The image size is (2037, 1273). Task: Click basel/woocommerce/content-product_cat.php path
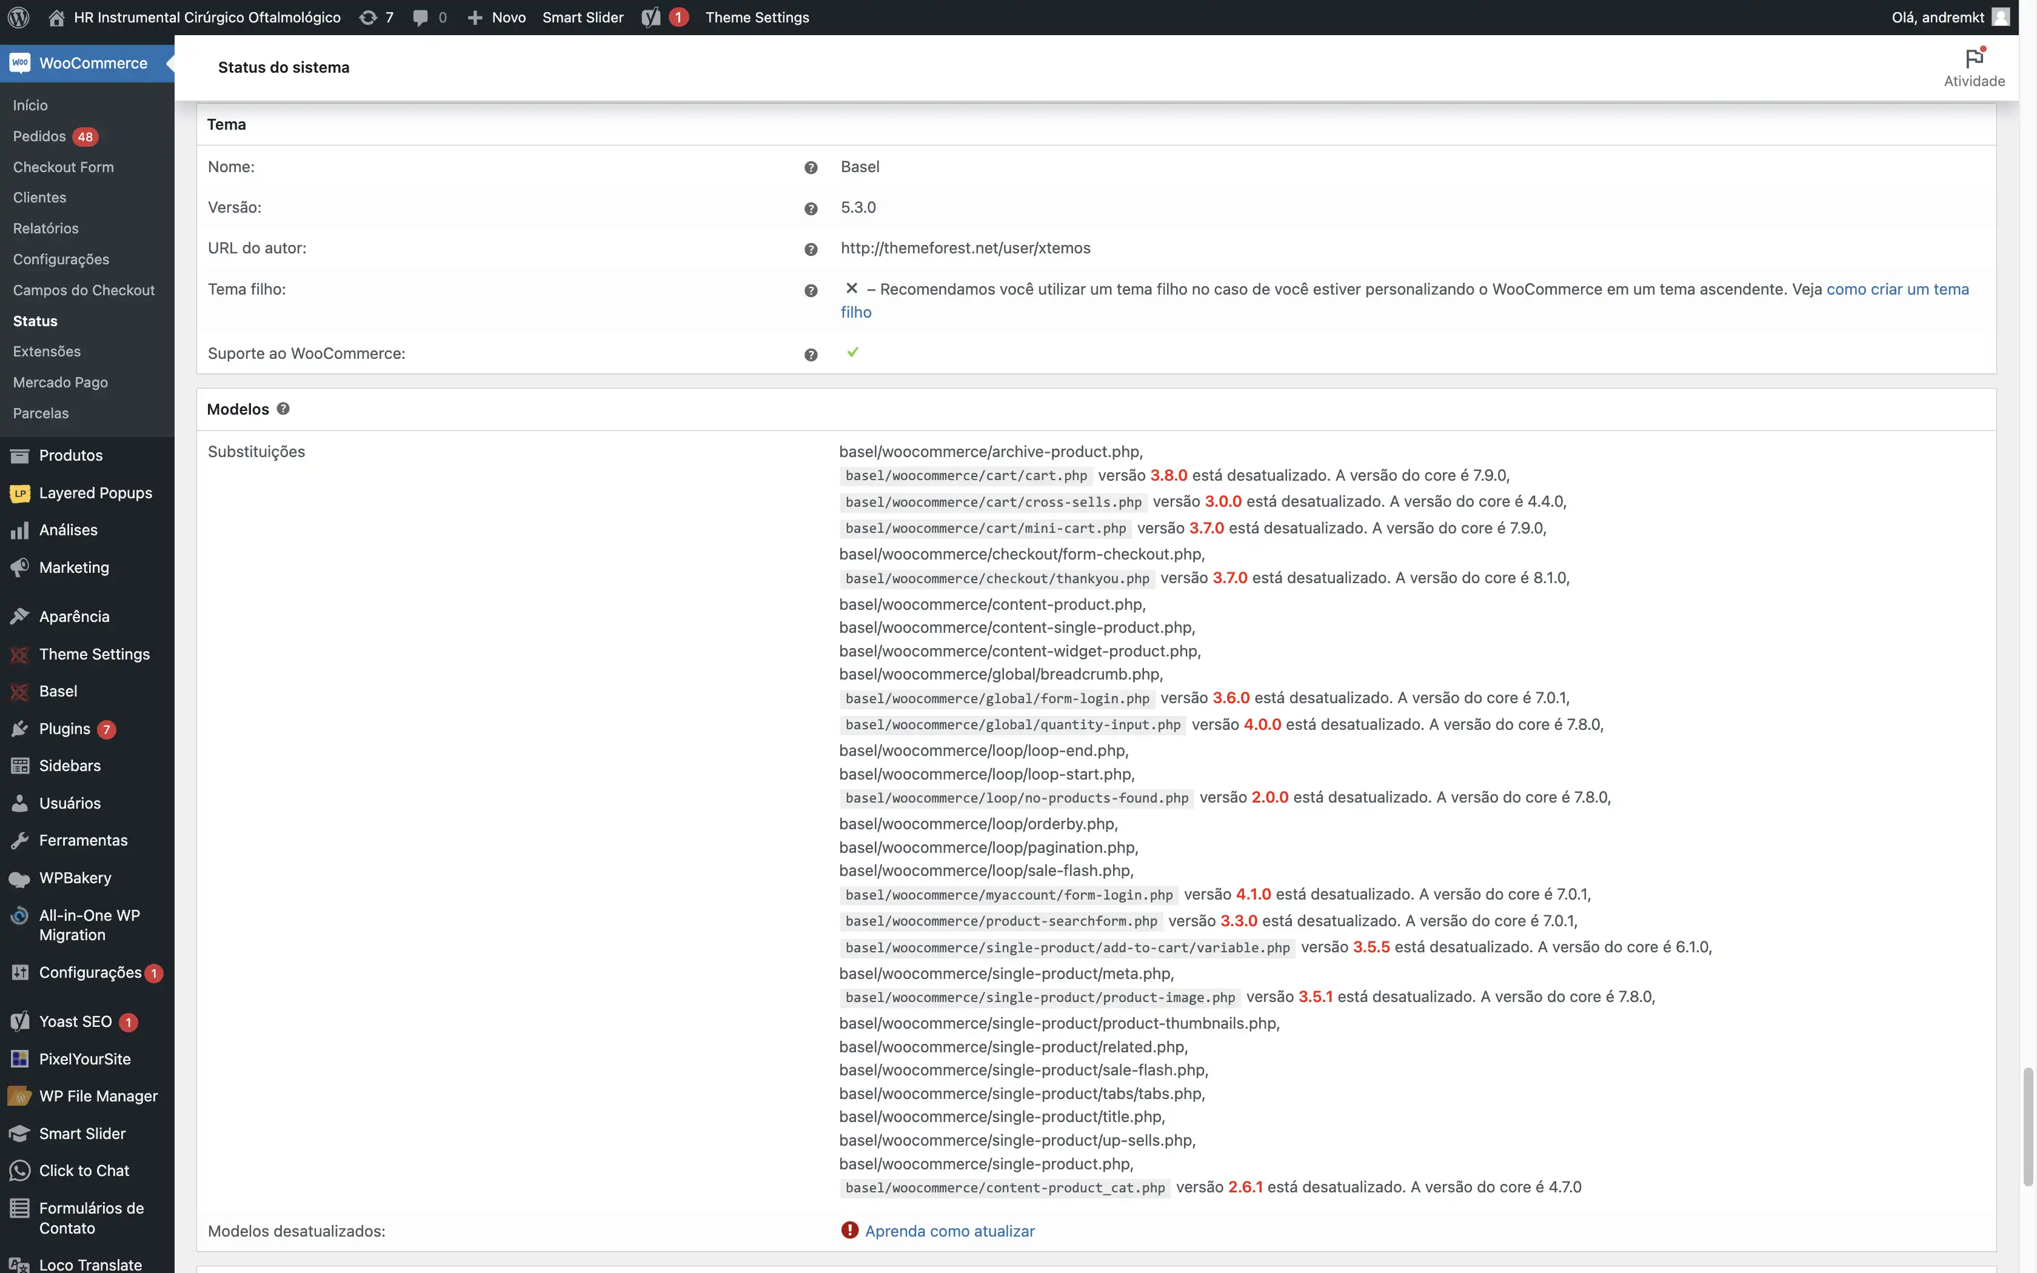(x=1004, y=1187)
